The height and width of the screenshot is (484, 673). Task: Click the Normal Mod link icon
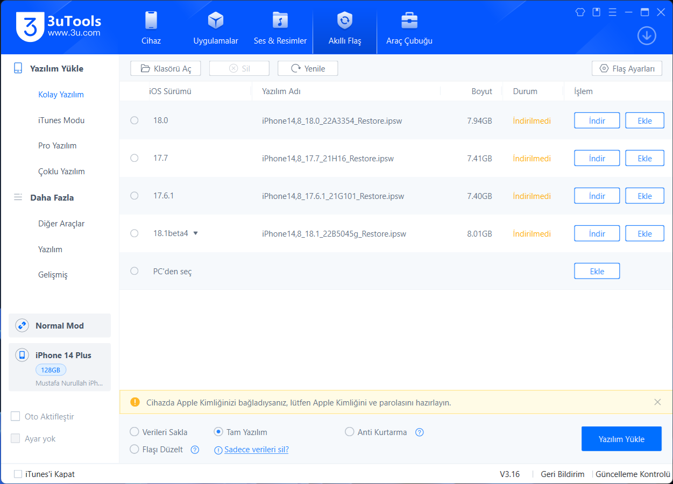pyautogui.click(x=22, y=325)
